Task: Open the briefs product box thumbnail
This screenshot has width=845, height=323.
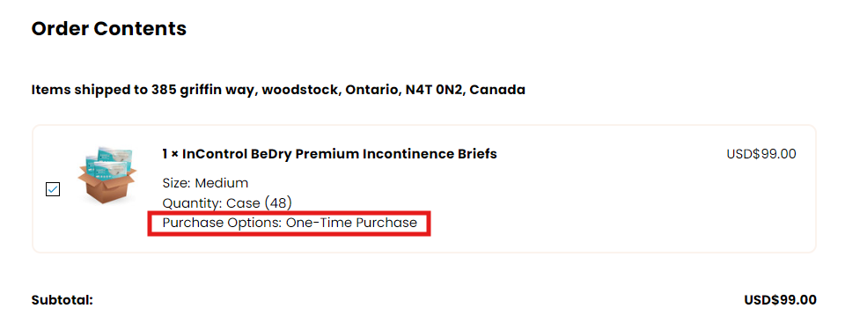Action: [107, 174]
